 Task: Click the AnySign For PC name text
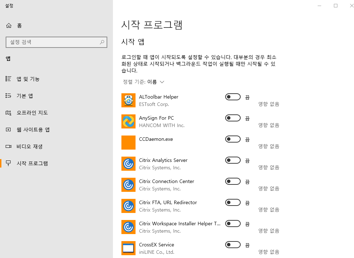156,118
